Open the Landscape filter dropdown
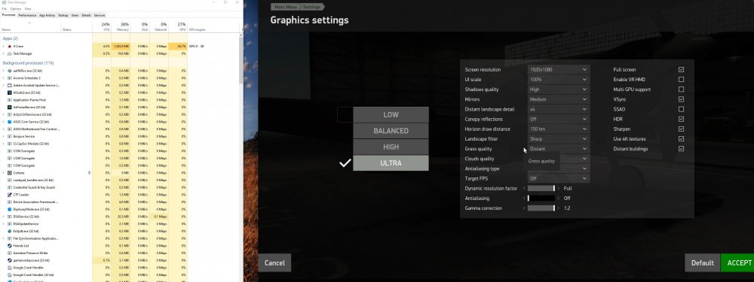 pyautogui.click(x=558, y=138)
